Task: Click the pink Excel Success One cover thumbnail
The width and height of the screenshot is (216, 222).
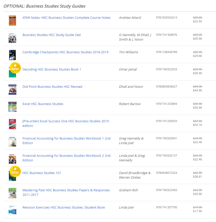Action: [12, 124]
